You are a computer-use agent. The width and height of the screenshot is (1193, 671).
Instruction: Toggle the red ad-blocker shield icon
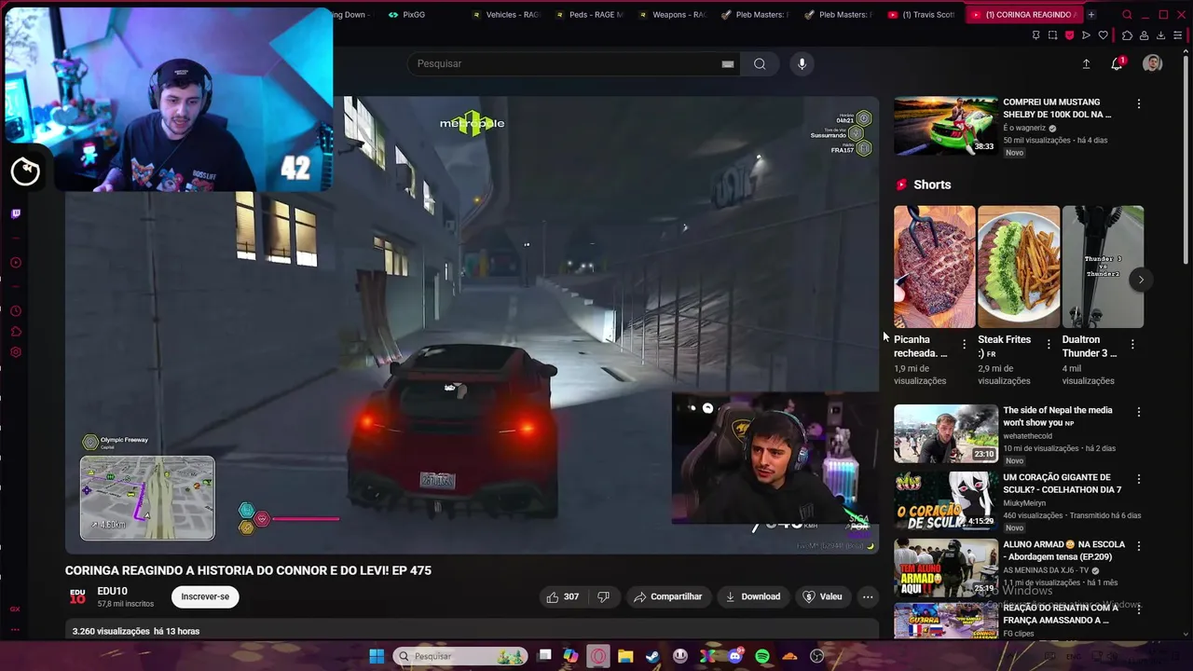coord(1069,35)
